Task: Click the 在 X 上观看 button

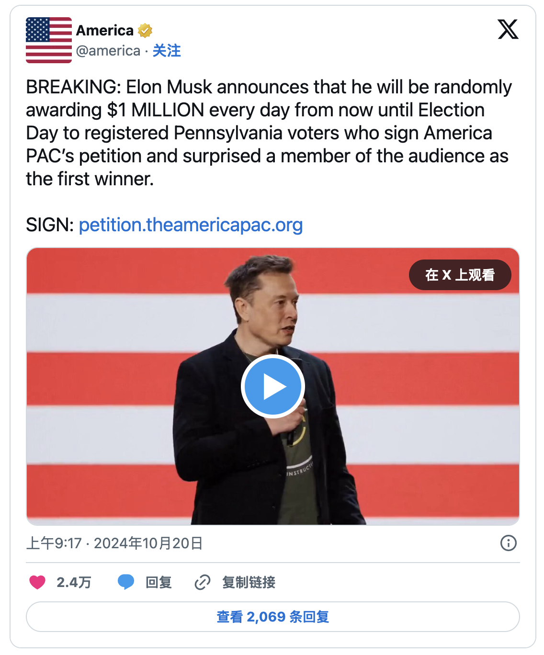Action: (x=460, y=275)
